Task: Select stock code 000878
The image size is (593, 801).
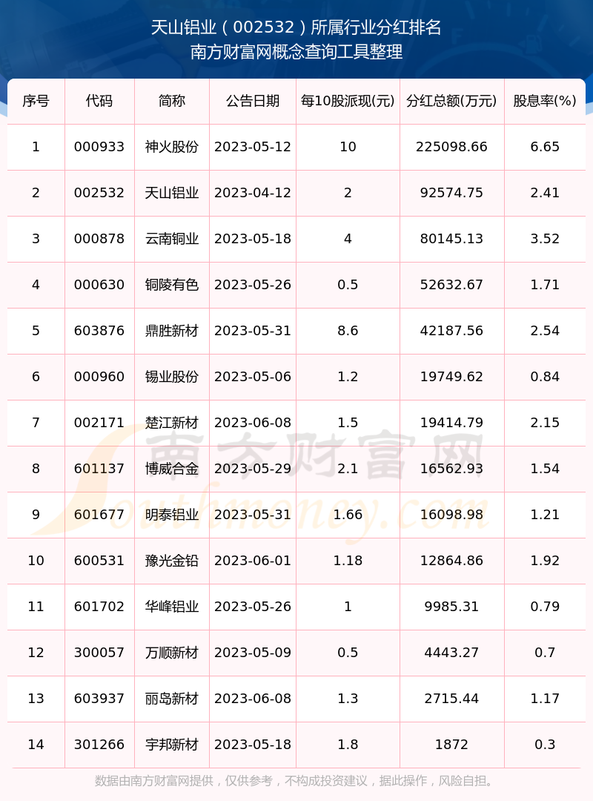Action: tap(99, 239)
